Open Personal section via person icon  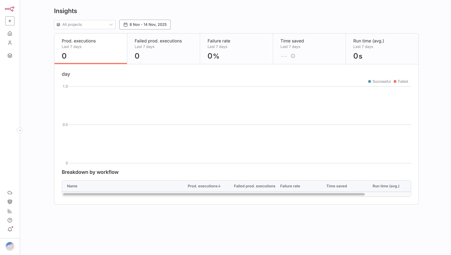tap(10, 43)
